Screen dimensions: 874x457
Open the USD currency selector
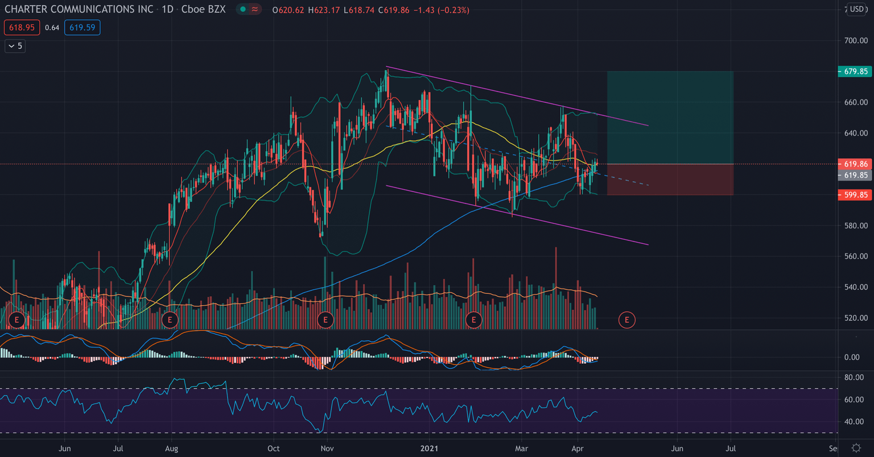click(x=856, y=9)
